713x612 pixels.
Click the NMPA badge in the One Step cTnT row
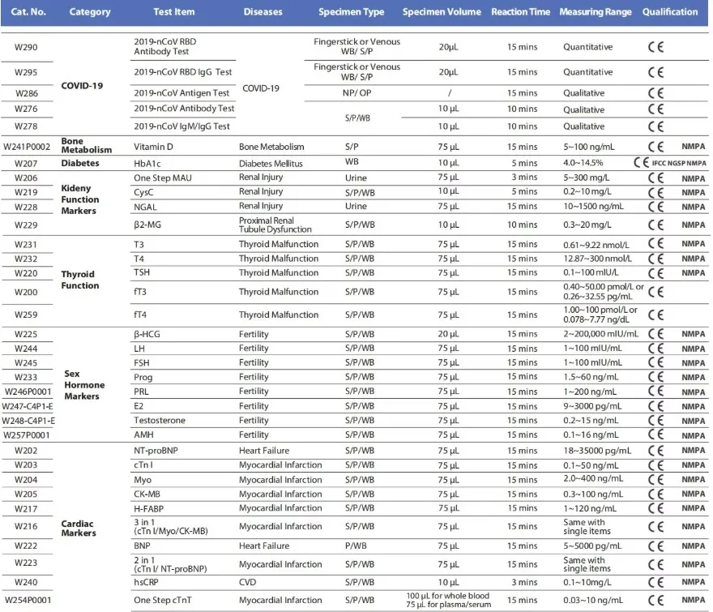click(693, 601)
